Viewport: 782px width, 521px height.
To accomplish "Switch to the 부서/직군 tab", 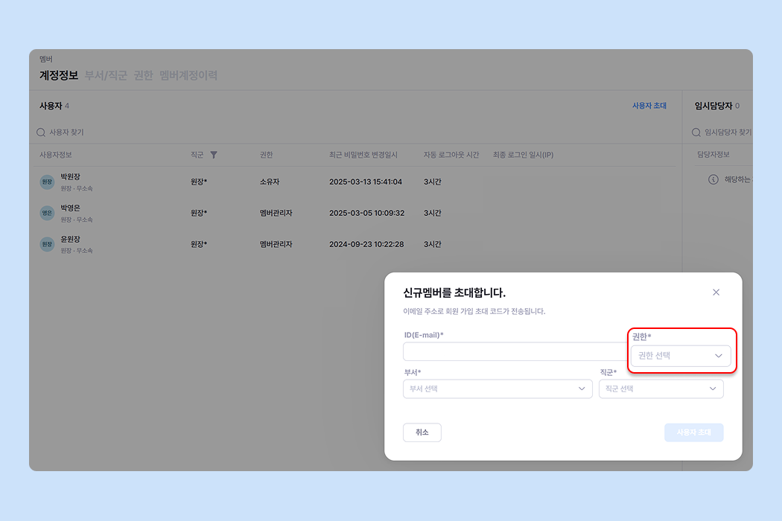I will 106,75.
